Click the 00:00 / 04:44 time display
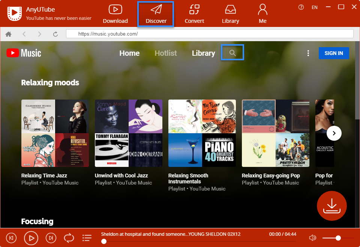Screen dimensions: 360x247 283,234
